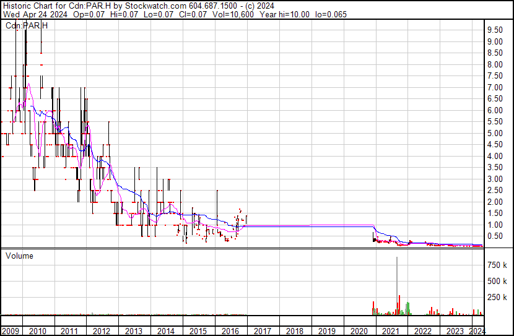Click the Volume panel label
Viewport: 514px width, 336px height.
click(x=20, y=256)
